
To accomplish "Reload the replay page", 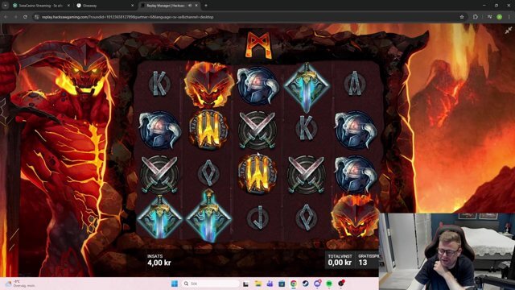I will [x=25, y=17].
